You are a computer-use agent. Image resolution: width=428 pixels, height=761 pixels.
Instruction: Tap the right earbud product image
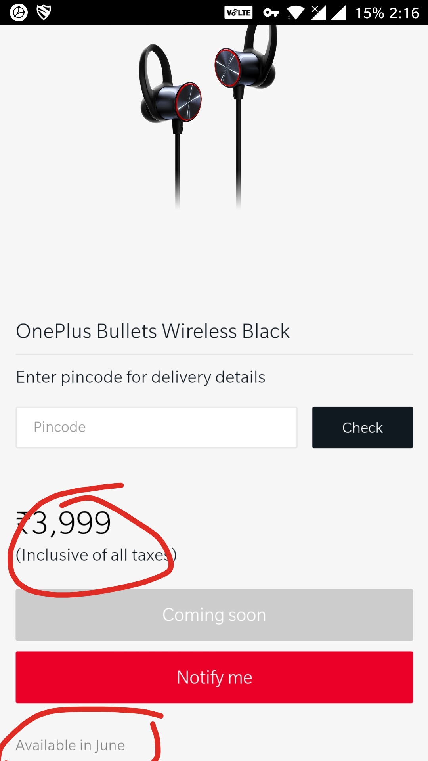(x=245, y=115)
